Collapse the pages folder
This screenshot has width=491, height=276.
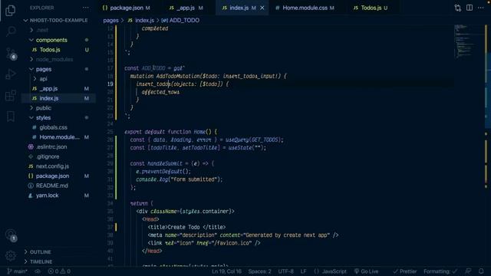pyautogui.click(x=44, y=69)
